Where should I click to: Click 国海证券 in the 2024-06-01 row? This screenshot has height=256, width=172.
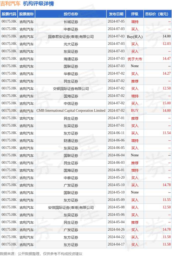click(x=71, y=170)
